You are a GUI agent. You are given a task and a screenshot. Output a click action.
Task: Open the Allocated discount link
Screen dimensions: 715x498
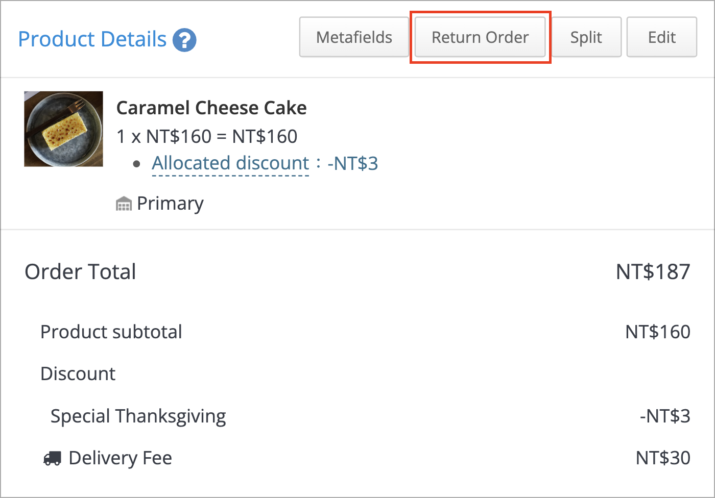click(230, 163)
